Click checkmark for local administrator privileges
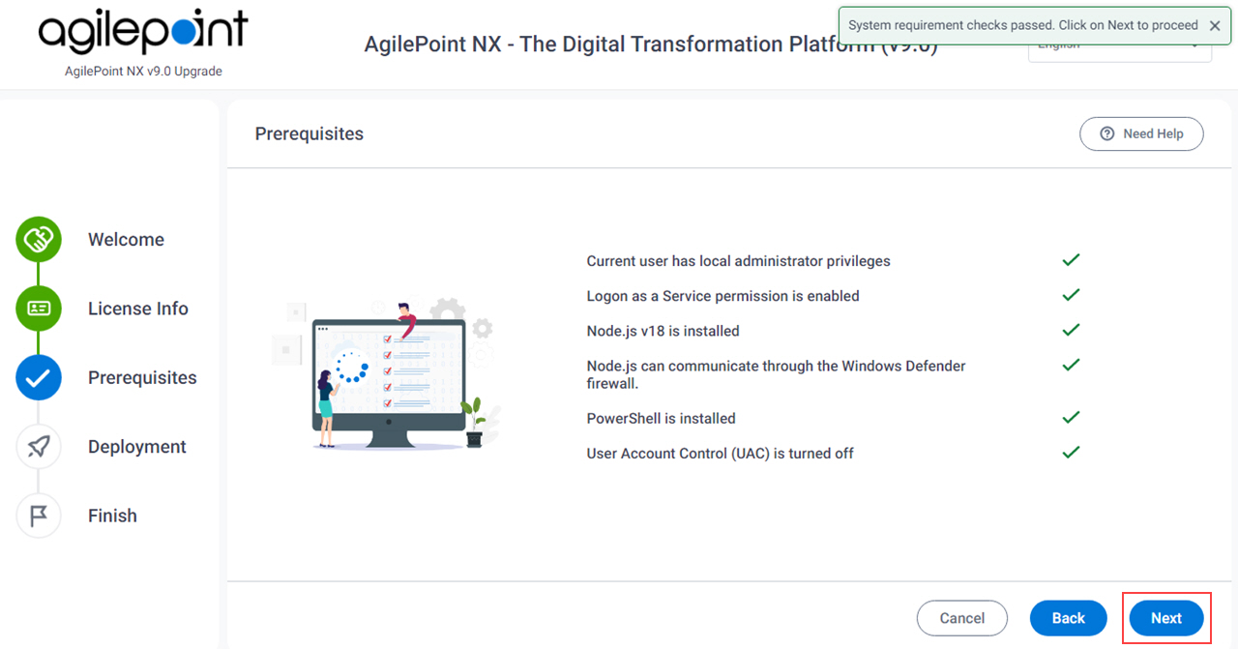The width and height of the screenshot is (1238, 649). (x=1071, y=260)
